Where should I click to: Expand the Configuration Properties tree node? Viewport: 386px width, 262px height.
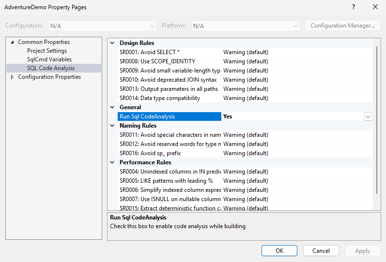(x=13, y=77)
